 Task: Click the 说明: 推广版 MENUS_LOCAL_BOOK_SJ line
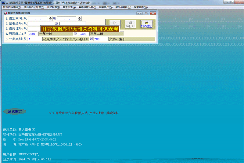point(42,144)
